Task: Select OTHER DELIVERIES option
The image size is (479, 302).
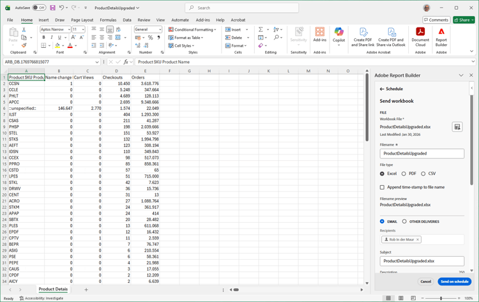Action: point(404,222)
